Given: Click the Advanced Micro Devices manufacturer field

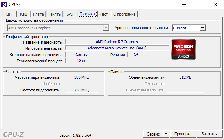Looking at the screenshot, I should pyautogui.click(x=117, y=48).
